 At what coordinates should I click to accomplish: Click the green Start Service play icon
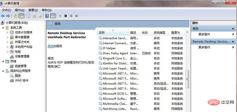point(60,16)
